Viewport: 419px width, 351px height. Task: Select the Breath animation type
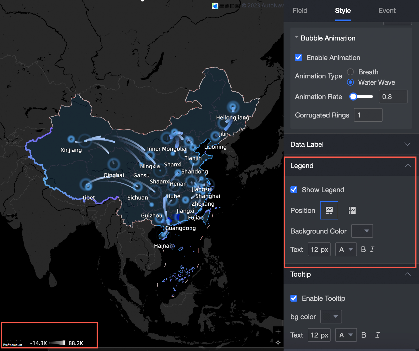[x=350, y=72]
